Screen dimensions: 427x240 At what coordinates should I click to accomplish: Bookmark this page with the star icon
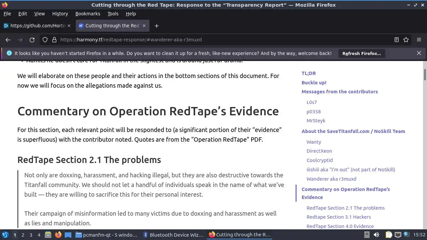pyautogui.click(x=406, y=40)
